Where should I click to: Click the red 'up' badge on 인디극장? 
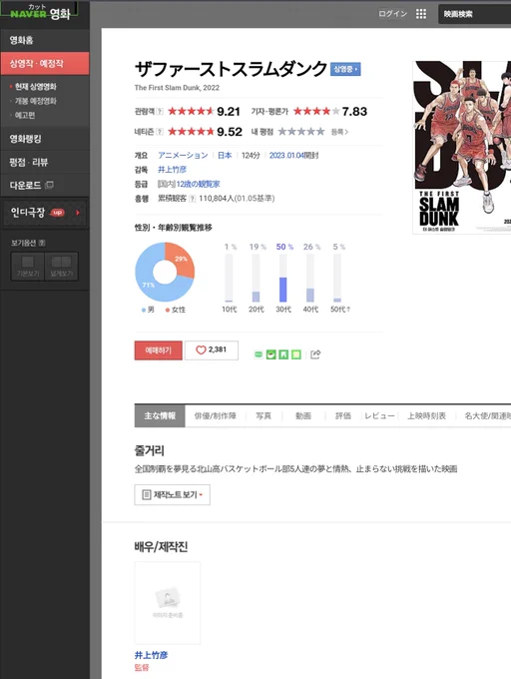(57, 213)
